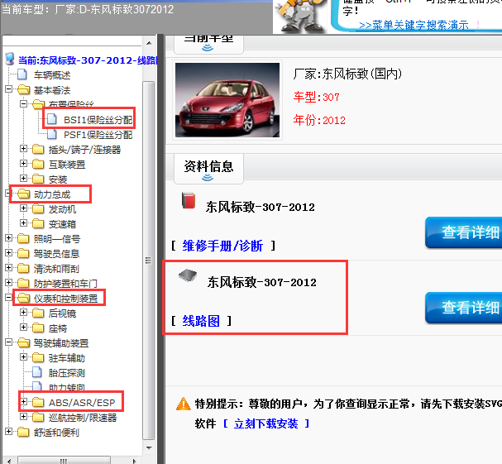Viewport: 502px width, 464px height.
Task: Click the folder icon next to ABS/ASR/ESP
Action: [38, 403]
